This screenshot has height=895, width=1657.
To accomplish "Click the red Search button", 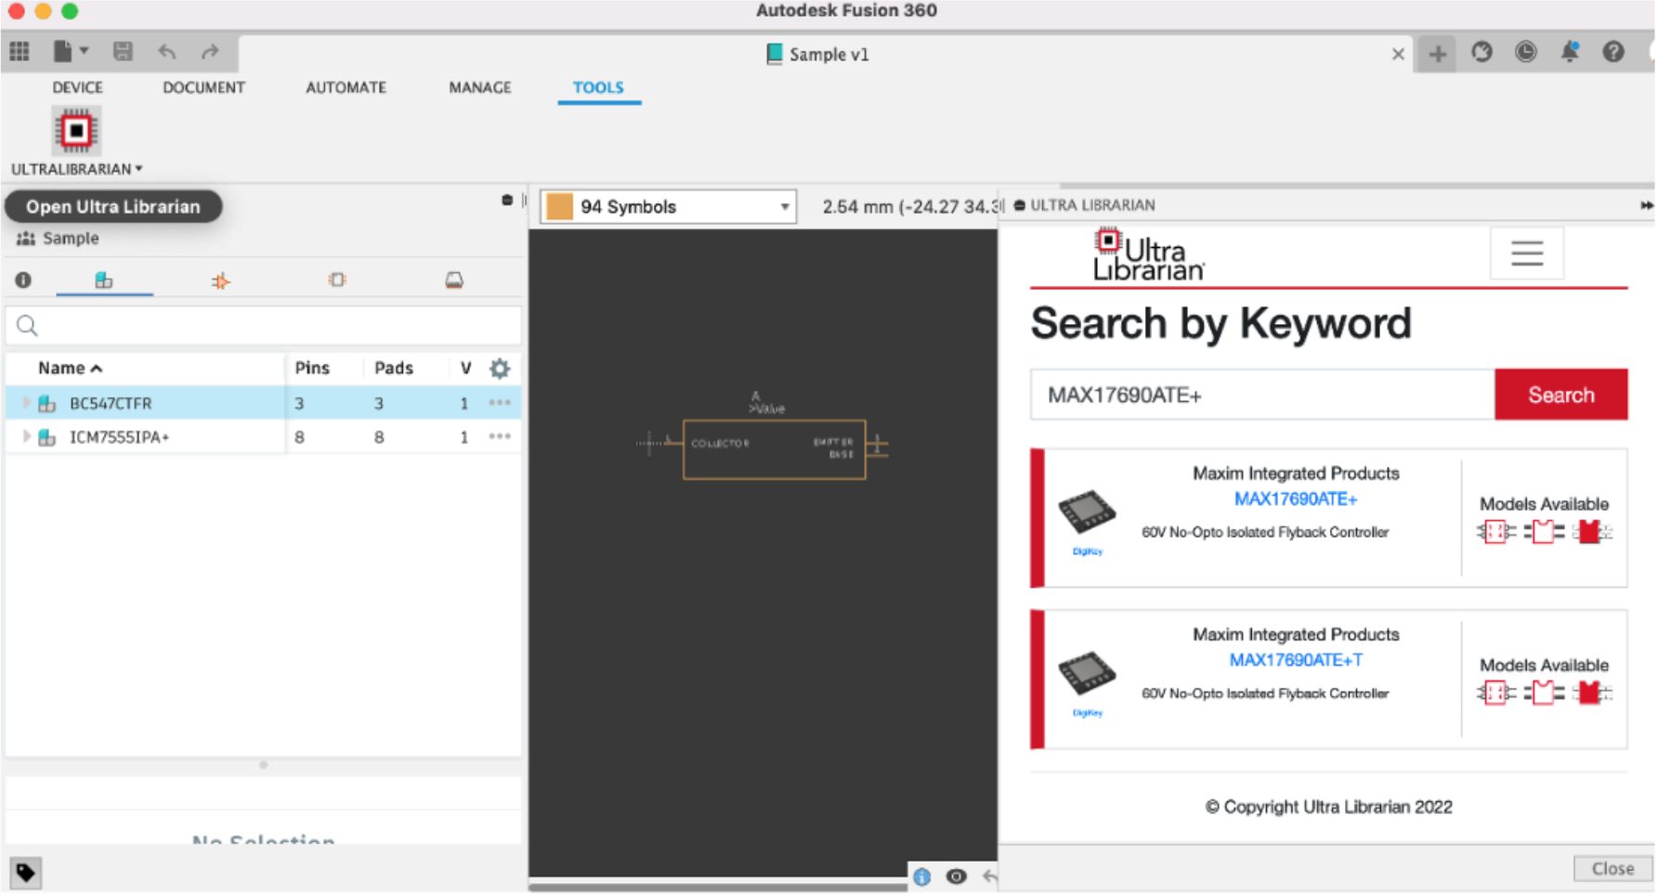I will coord(1561,395).
